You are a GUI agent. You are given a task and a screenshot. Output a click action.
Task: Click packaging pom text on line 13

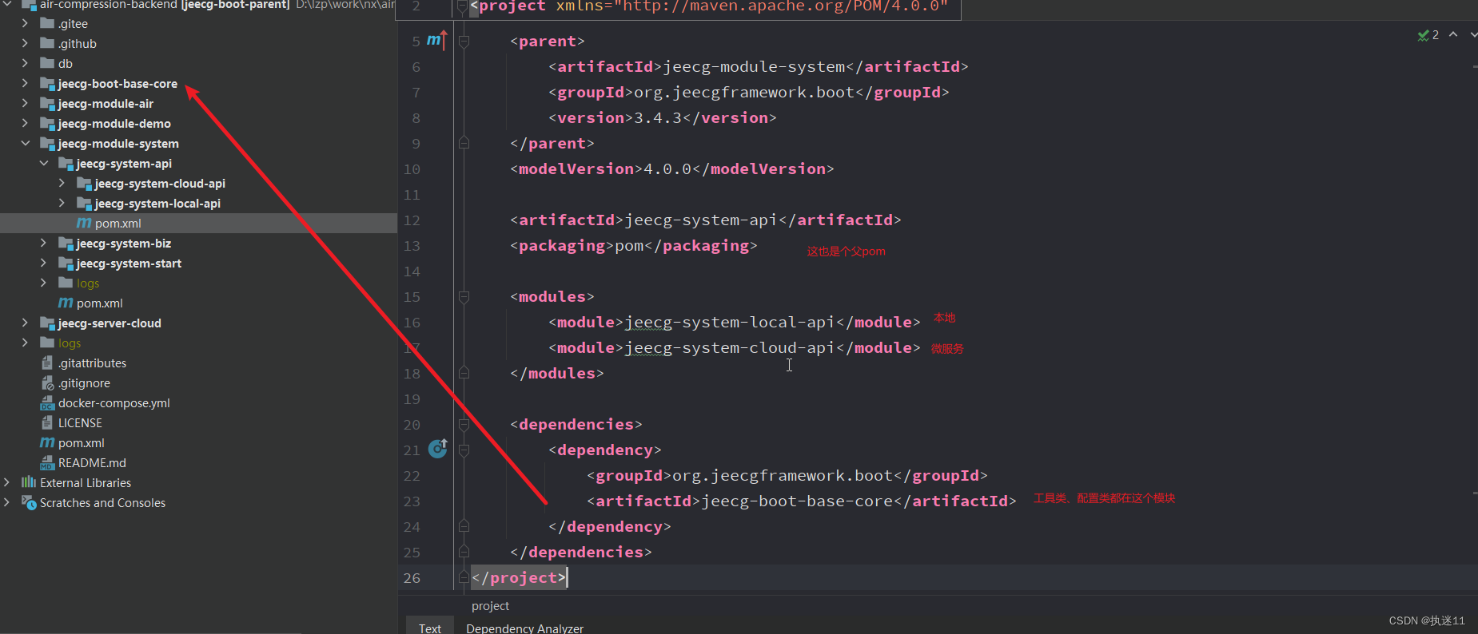(629, 245)
